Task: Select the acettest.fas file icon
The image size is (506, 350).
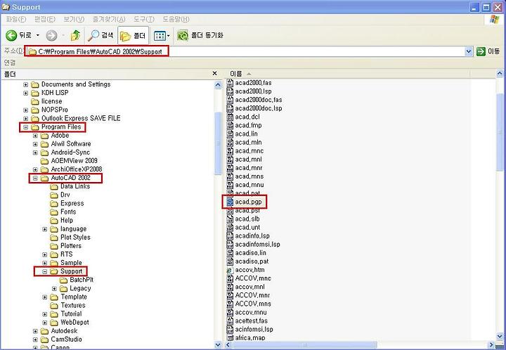Action: pyautogui.click(x=230, y=321)
